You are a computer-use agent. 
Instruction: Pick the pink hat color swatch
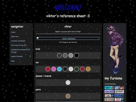[x=54, y=69]
